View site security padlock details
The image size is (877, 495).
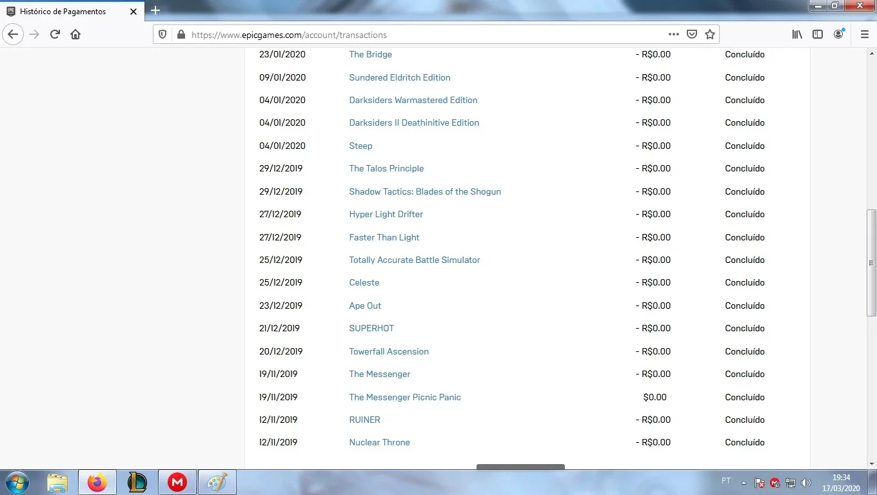coord(181,34)
